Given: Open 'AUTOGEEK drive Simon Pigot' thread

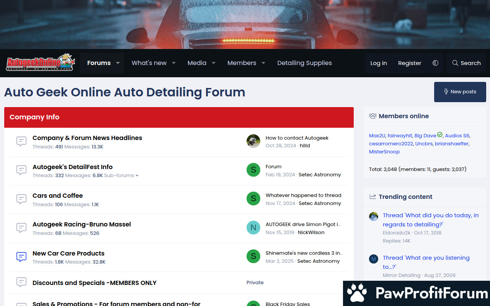Looking at the screenshot, I should (x=303, y=224).
